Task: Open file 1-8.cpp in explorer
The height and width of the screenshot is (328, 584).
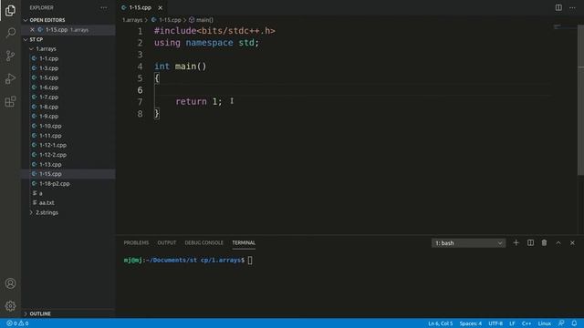Action: pos(48,107)
